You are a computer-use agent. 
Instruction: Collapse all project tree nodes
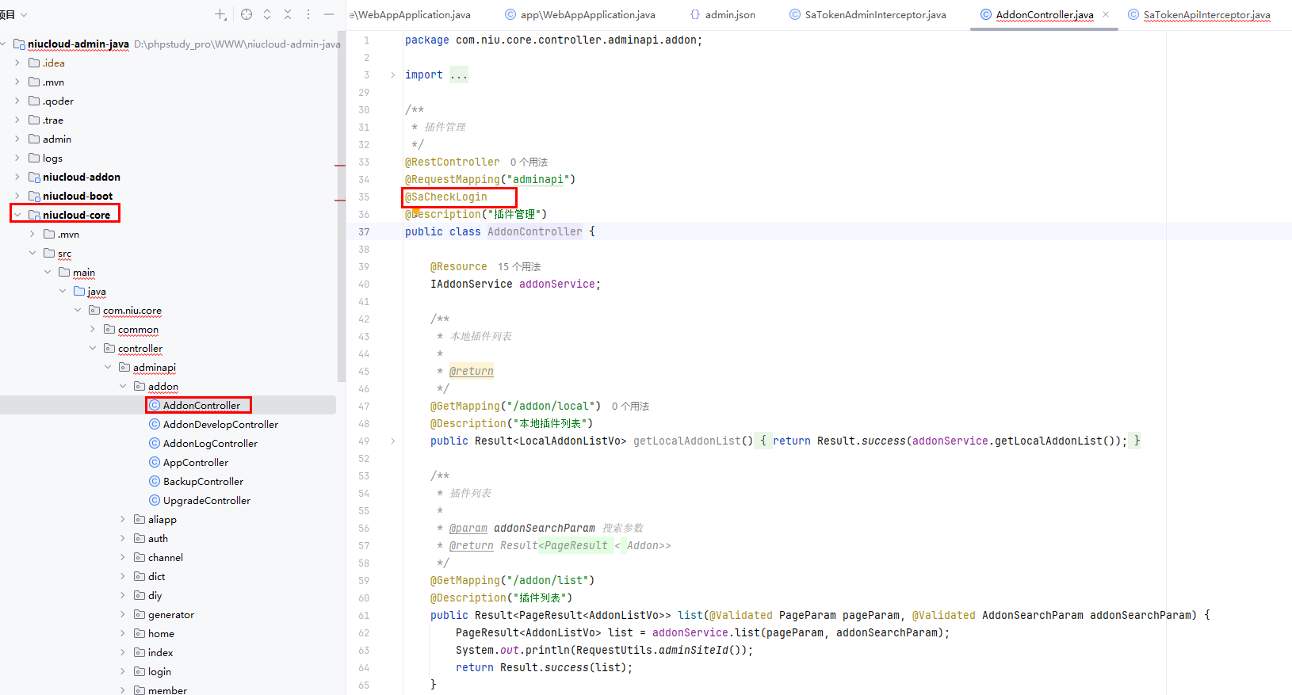[x=288, y=14]
